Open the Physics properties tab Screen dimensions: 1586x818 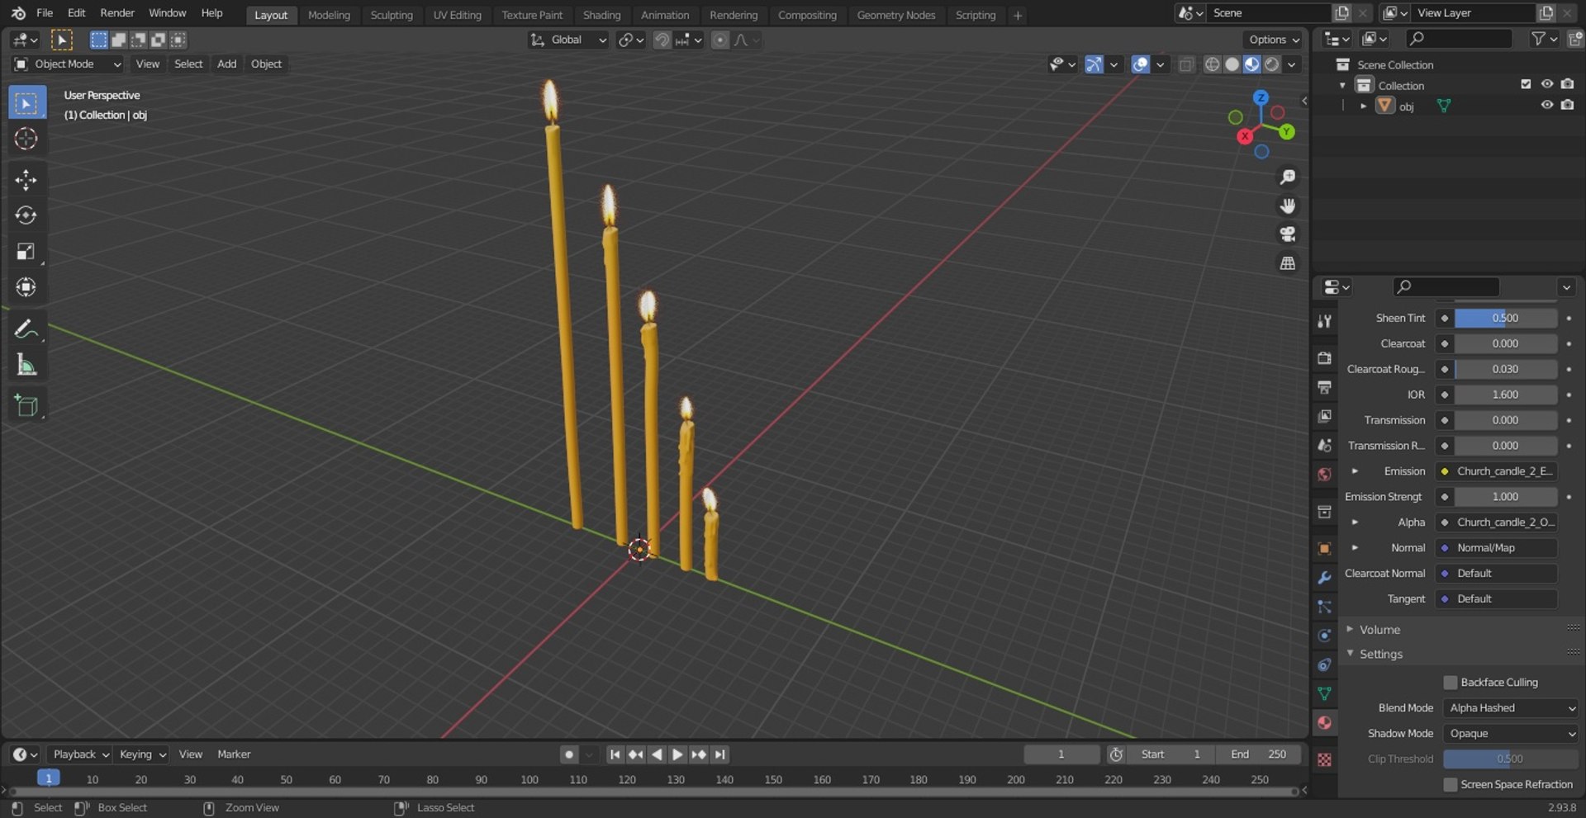(1324, 636)
